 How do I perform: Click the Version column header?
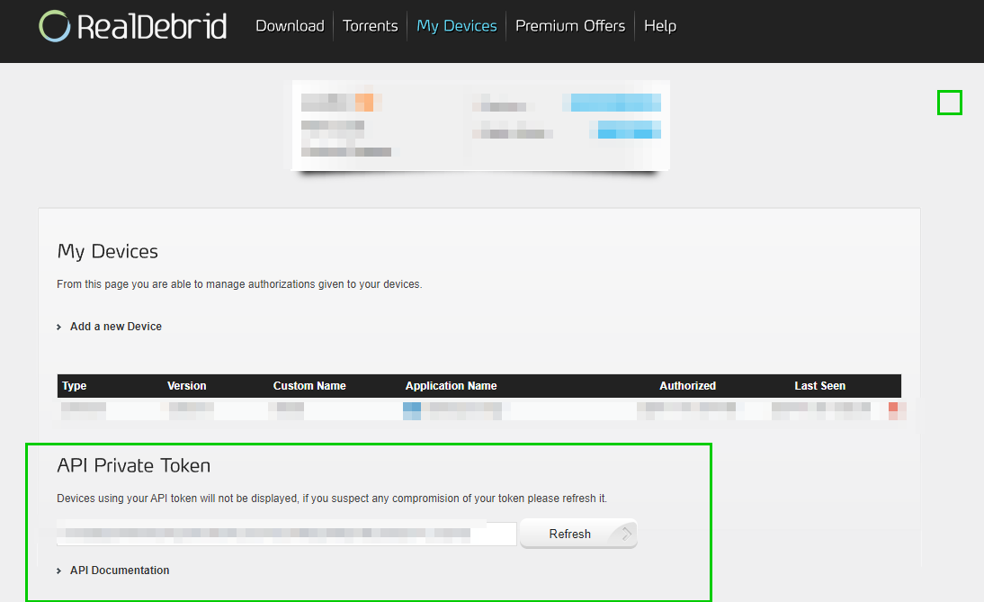(x=186, y=386)
